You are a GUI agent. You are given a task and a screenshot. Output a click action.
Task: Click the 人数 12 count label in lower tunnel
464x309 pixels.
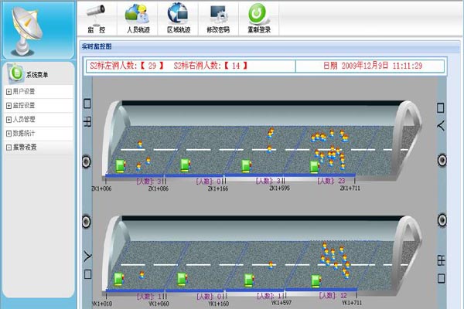[x=333, y=295]
